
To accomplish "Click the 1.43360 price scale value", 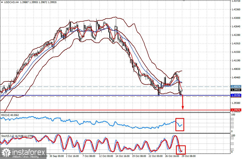I will (x=236, y=10).
